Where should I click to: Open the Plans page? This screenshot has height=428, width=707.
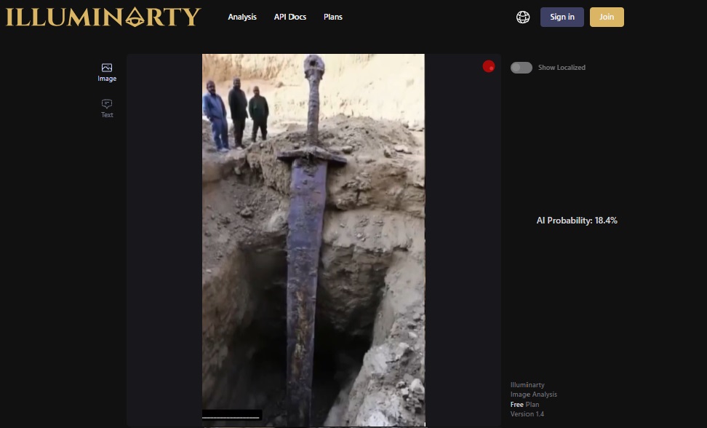(333, 17)
